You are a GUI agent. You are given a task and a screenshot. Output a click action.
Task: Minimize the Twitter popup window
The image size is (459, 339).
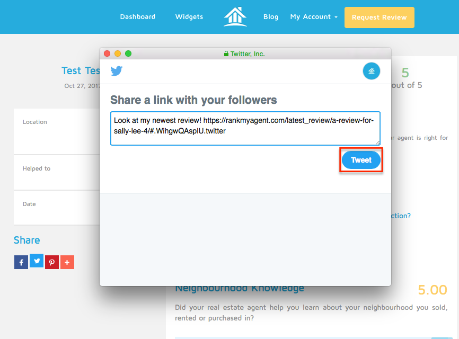tap(118, 53)
